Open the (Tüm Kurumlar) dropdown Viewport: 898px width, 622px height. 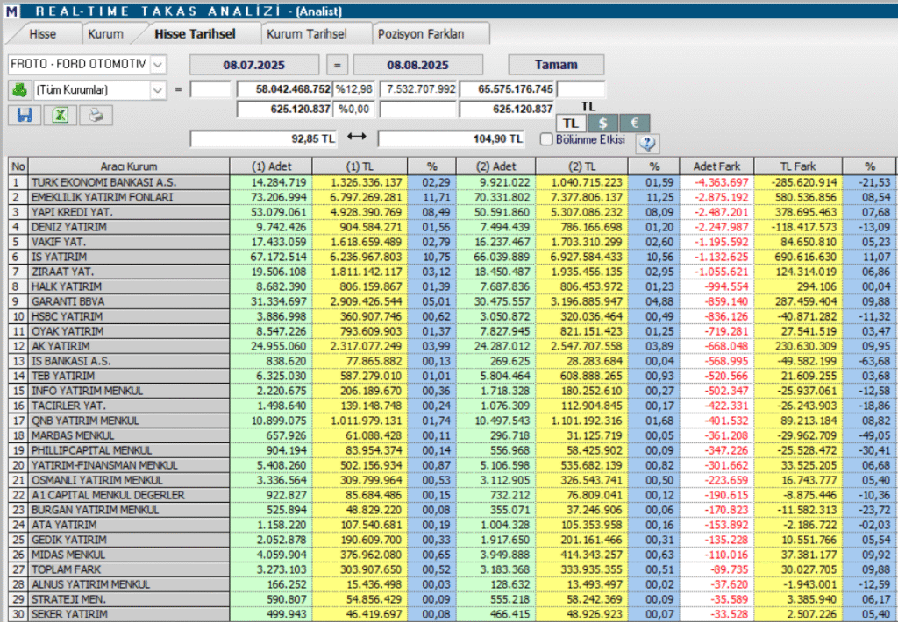pyautogui.click(x=157, y=89)
